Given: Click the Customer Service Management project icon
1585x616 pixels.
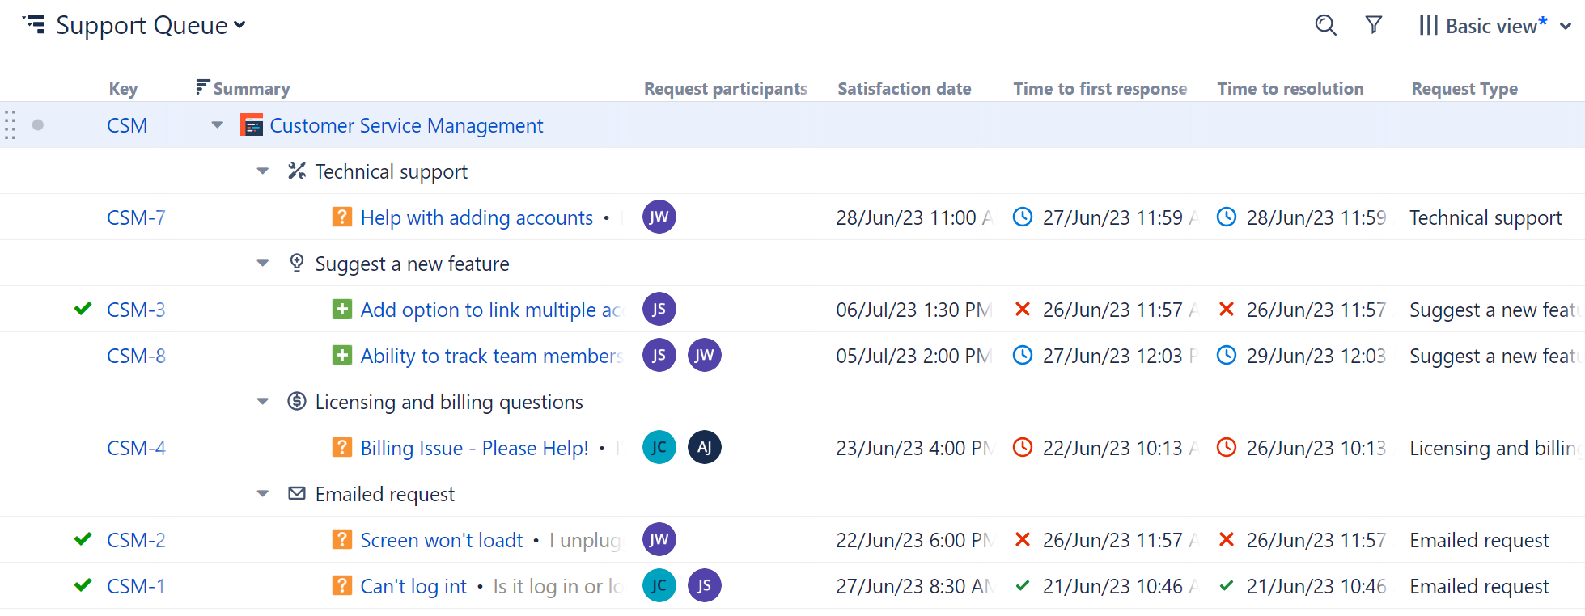Looking at the screenshot, I should click(252, 125).
